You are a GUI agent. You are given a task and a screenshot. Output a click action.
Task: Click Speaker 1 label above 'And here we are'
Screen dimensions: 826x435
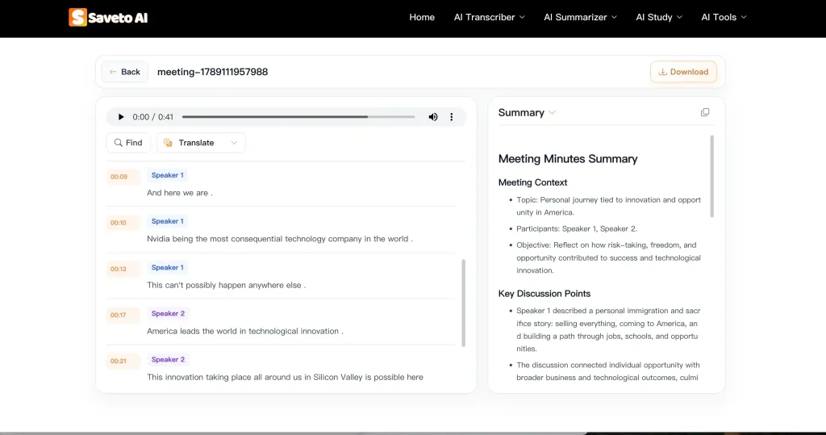[x=168, y=175]
